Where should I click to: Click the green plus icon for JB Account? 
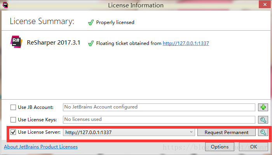[263, 107]
